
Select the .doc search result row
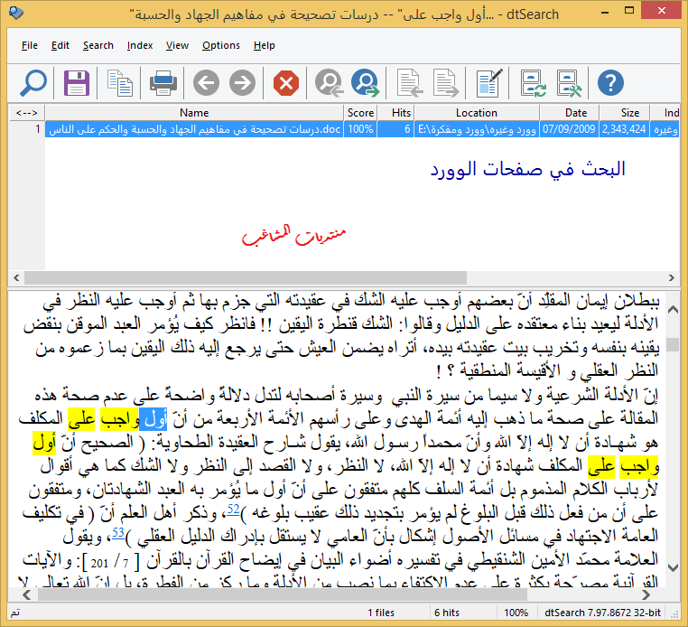[x=194, y=129]
